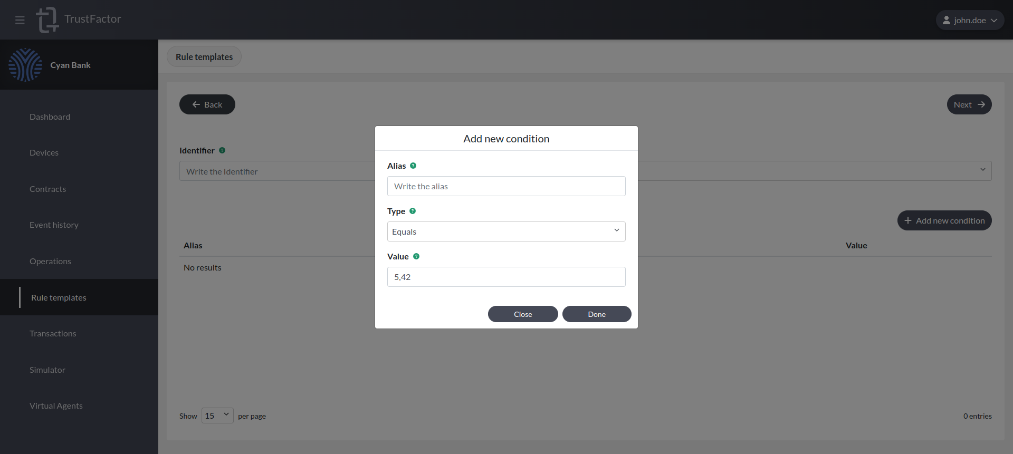This screenshot has height=454, width=1013.
Task: Click the TrustFactor brand text
Action: coord(92,19)
